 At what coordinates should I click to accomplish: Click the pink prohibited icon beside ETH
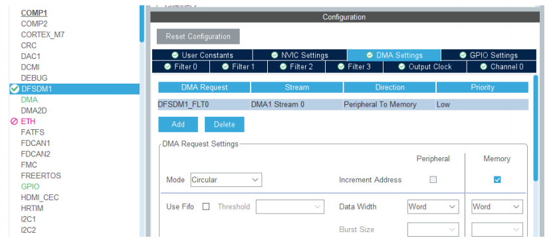click(15, 121)
